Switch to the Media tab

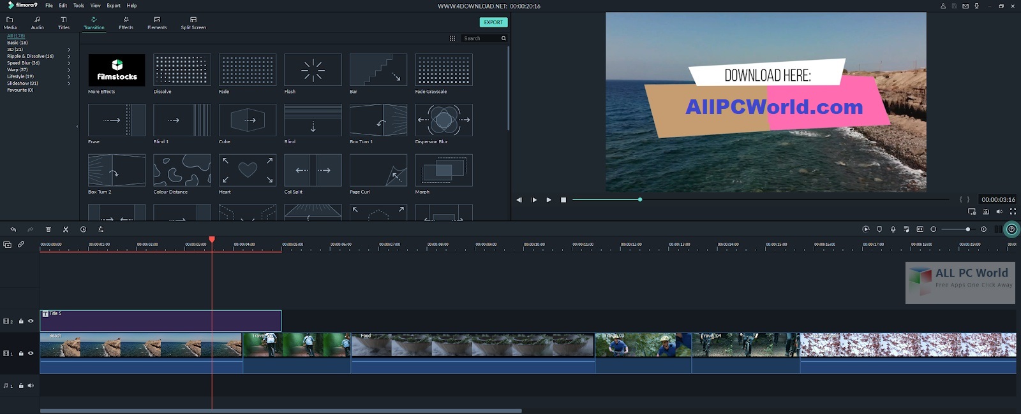click(x=10, y=23)
